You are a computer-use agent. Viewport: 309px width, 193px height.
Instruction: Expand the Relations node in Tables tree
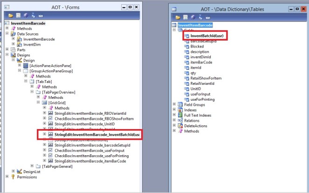click(174, 120)
